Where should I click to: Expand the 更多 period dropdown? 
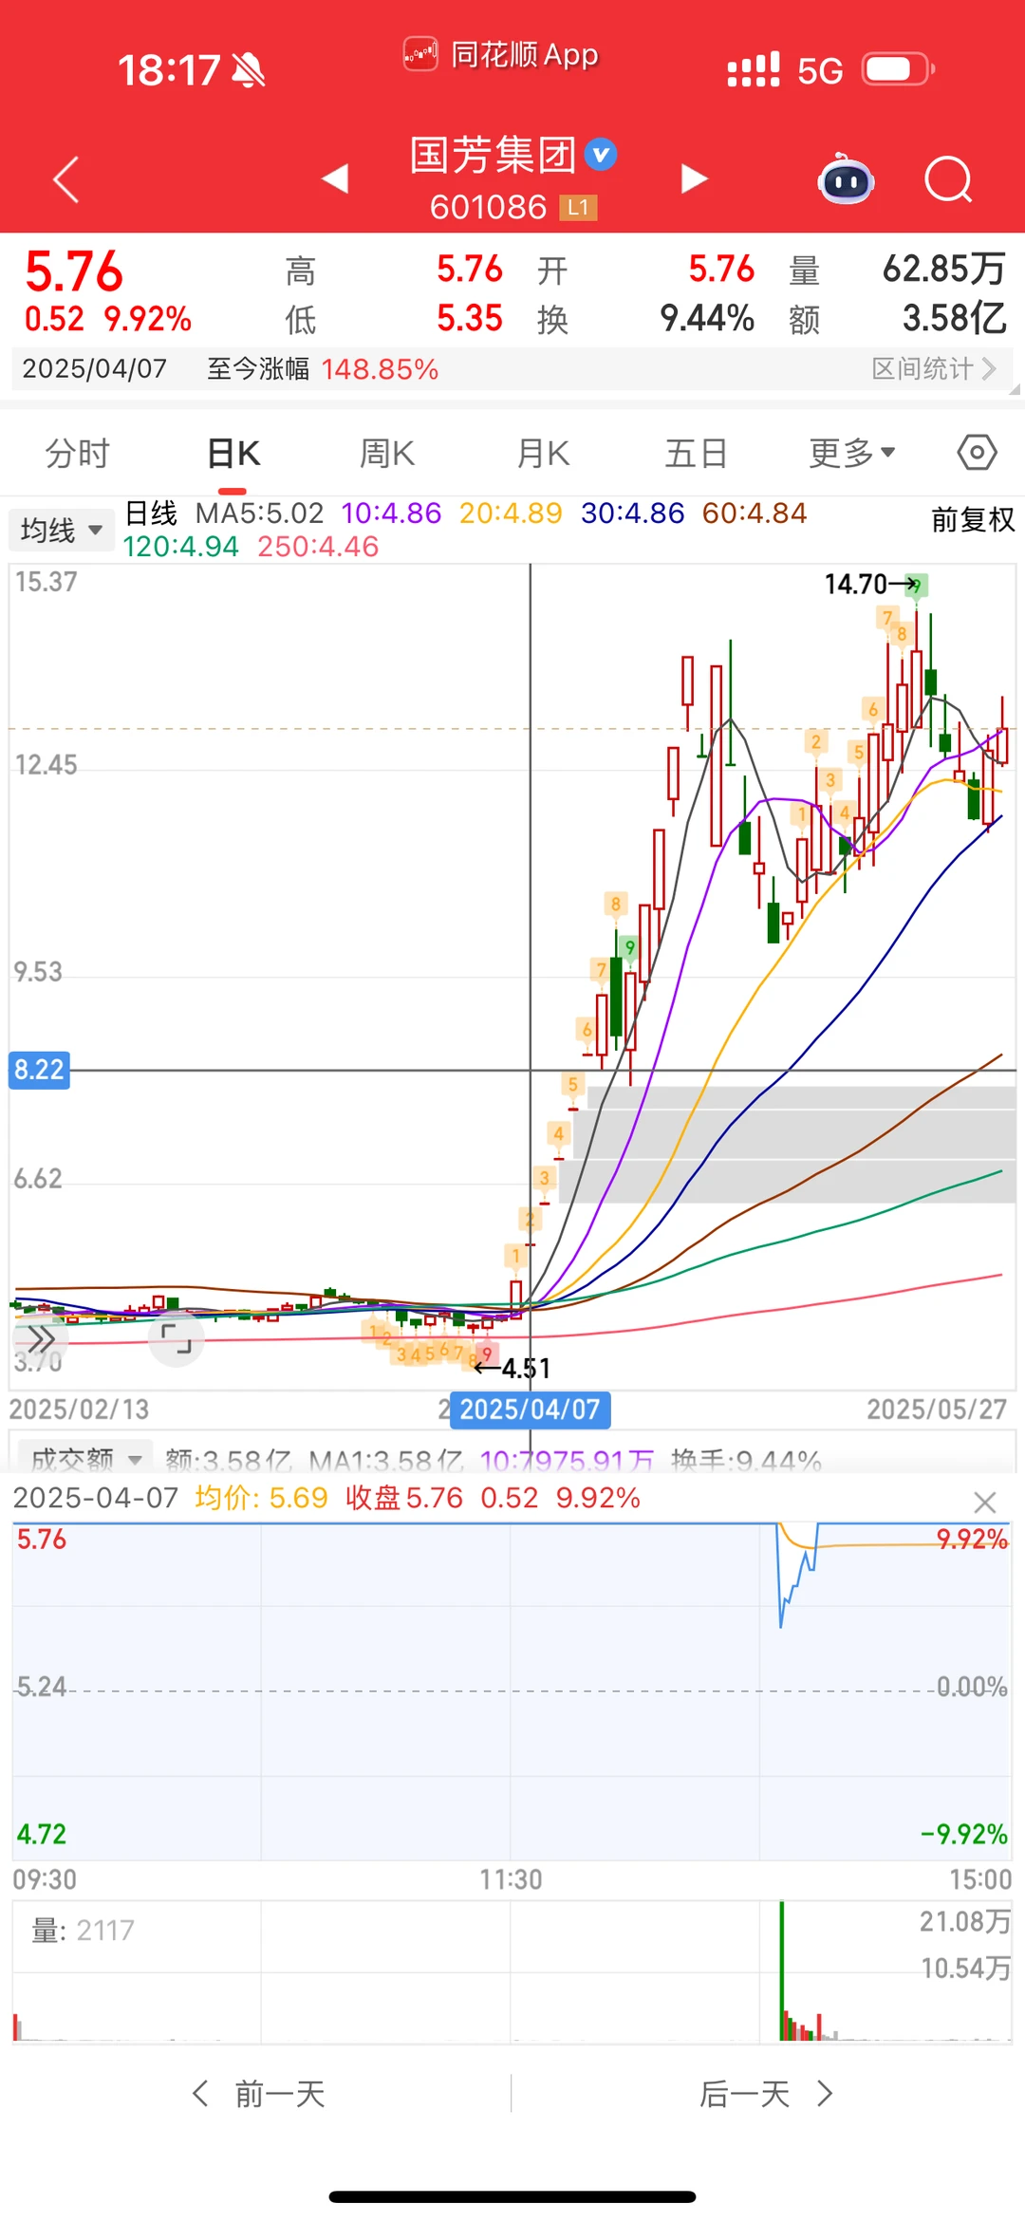point(851,454)
